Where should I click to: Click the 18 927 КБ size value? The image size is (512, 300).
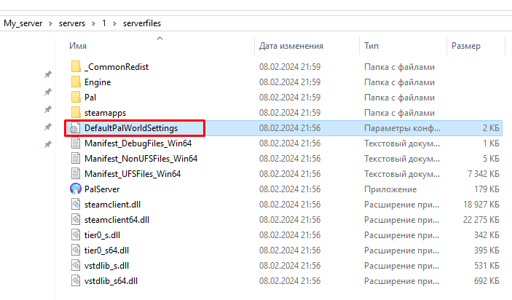coord(481,205)
